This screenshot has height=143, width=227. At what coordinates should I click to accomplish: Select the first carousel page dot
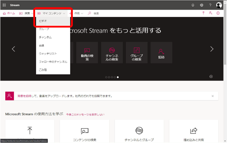(106, 77)
